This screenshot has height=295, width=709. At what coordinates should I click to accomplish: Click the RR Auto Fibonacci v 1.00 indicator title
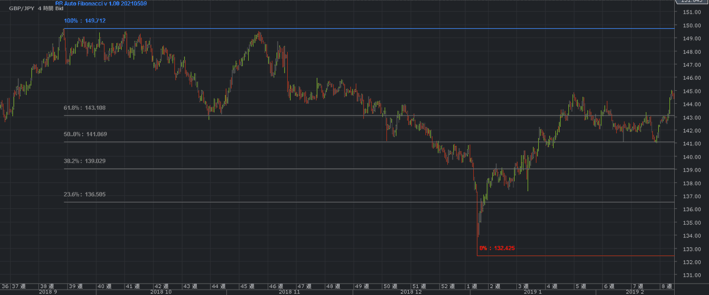[x=101, y=4]
